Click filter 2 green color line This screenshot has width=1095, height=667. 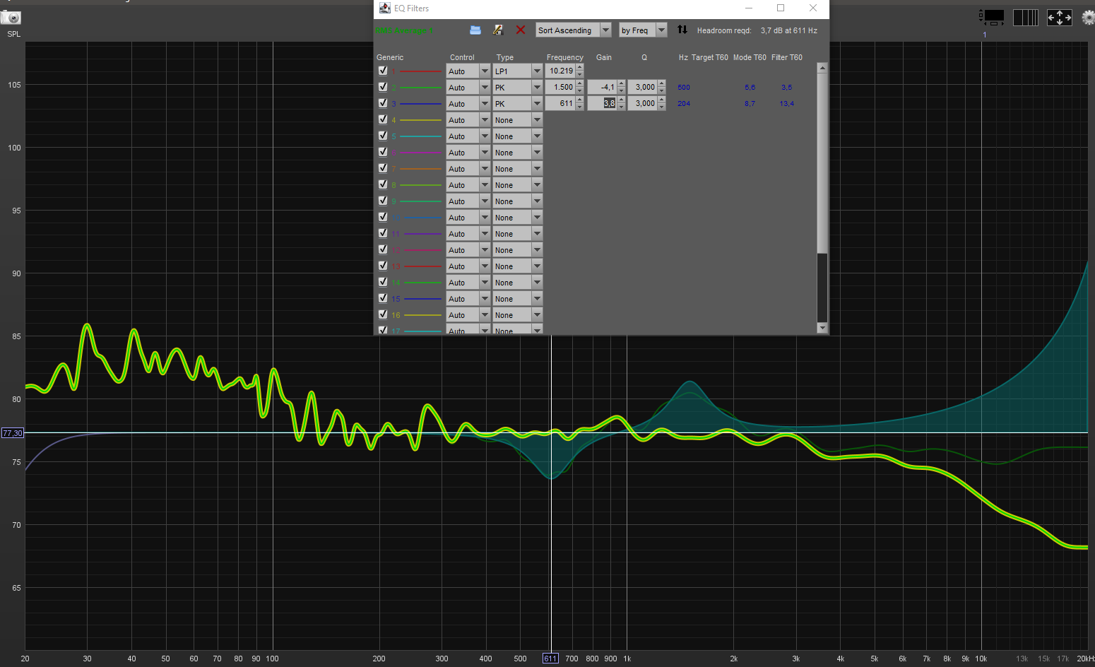pos(420,88)
